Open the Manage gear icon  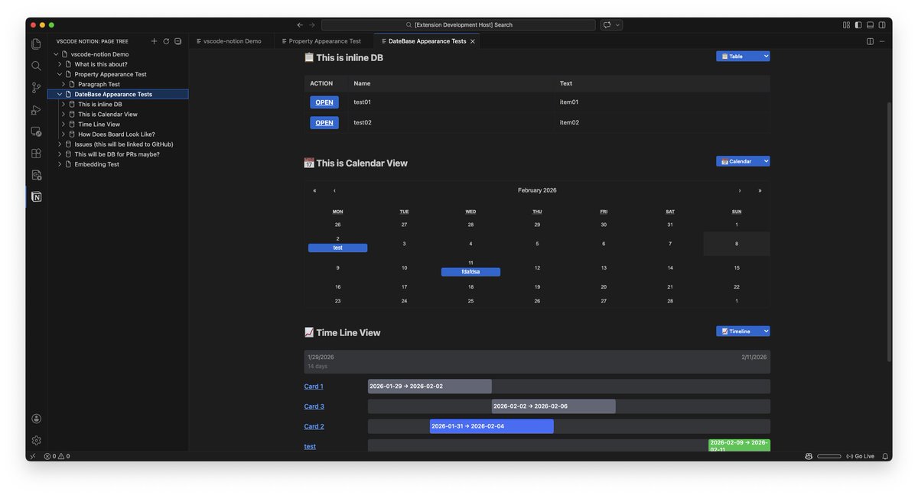pyautogui.click(x=36, y=440)
